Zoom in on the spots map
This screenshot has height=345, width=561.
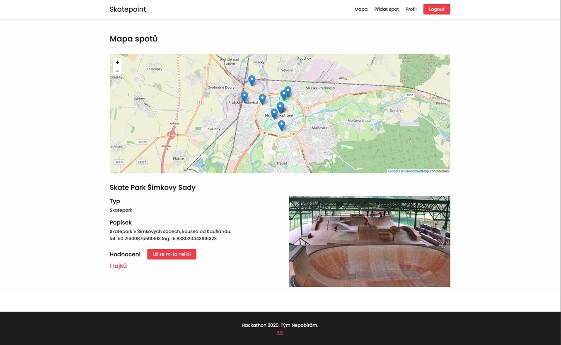point(117,62)
